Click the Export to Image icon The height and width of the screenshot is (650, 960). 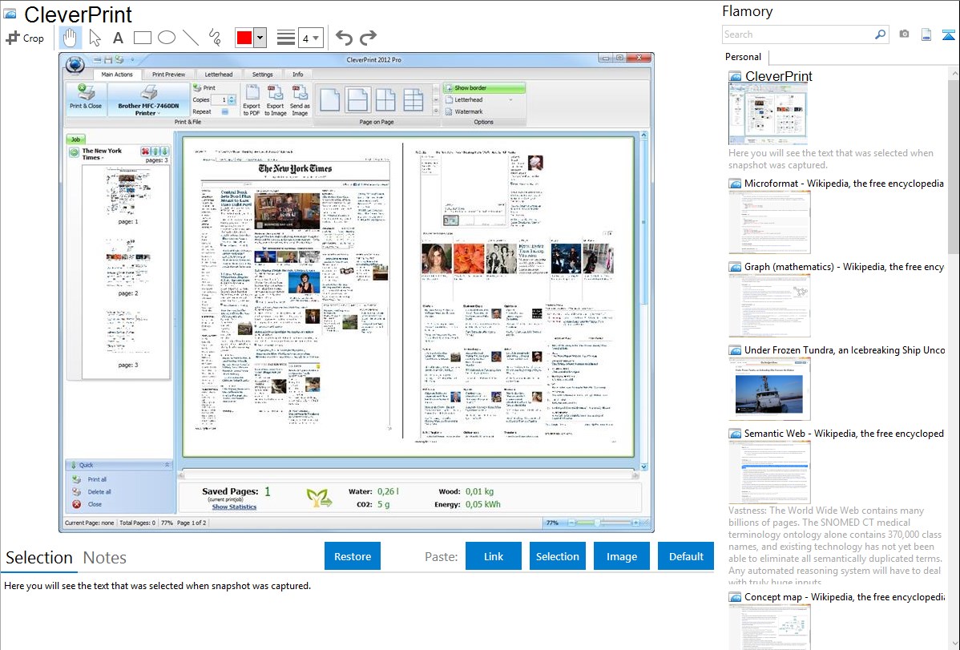(276, 100)
